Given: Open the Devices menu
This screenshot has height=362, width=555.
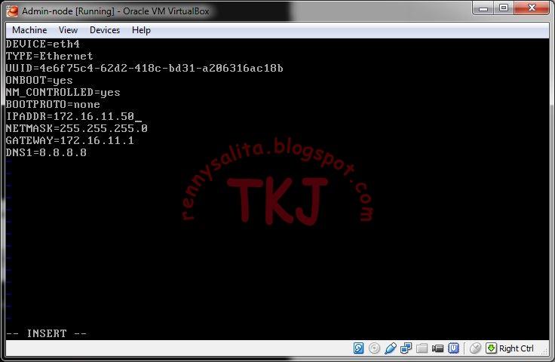Looking at the screenshot, I should point(105,30).
